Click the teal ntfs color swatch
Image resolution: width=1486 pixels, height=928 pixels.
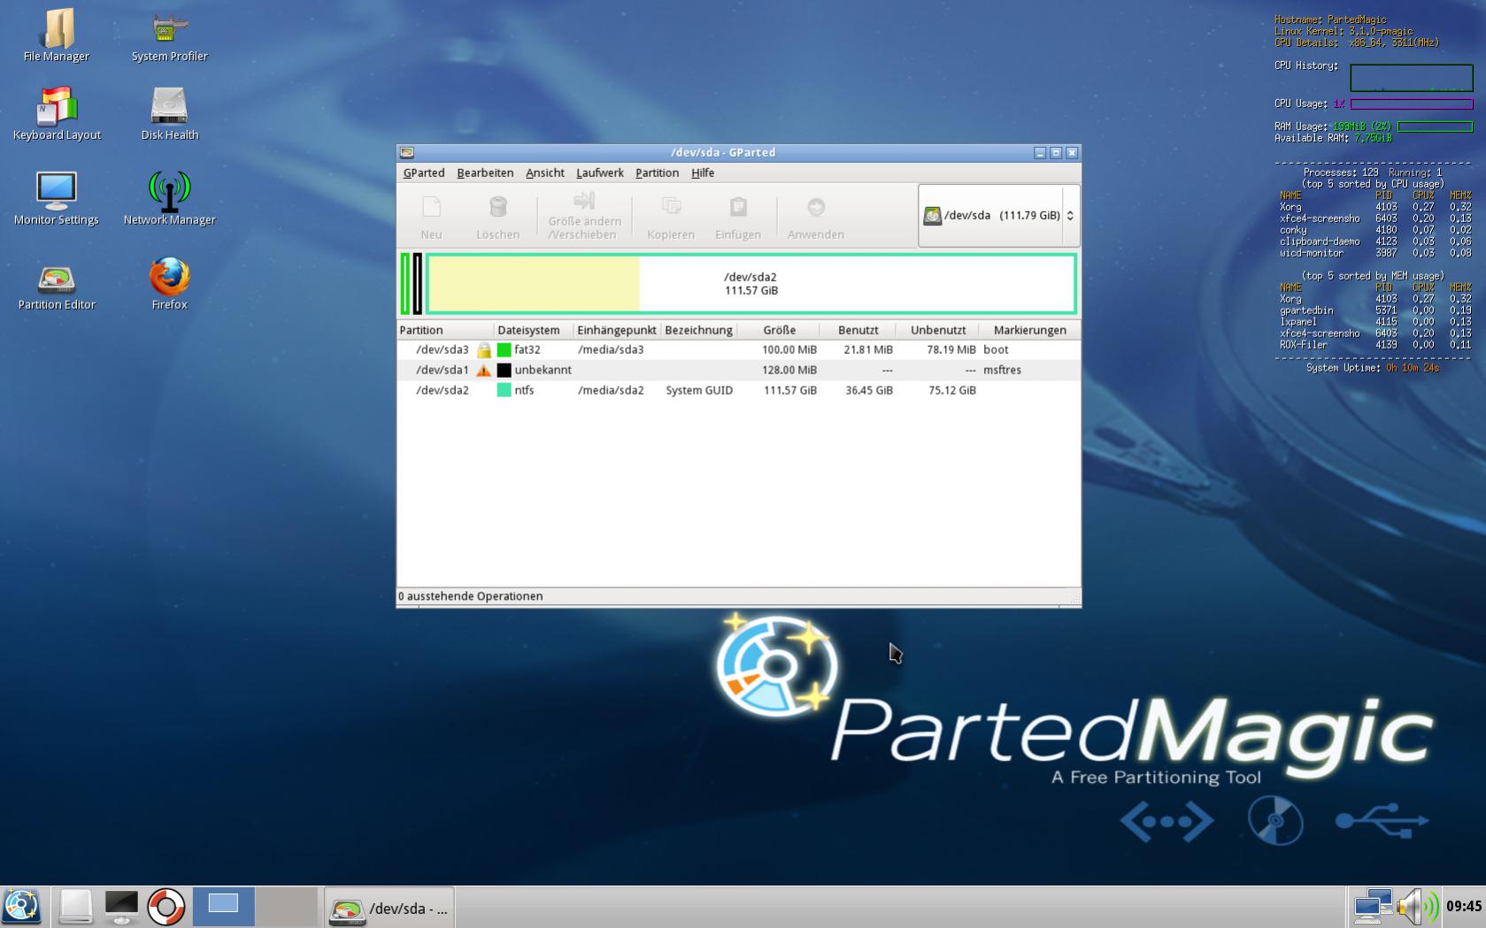click(504, 390)
